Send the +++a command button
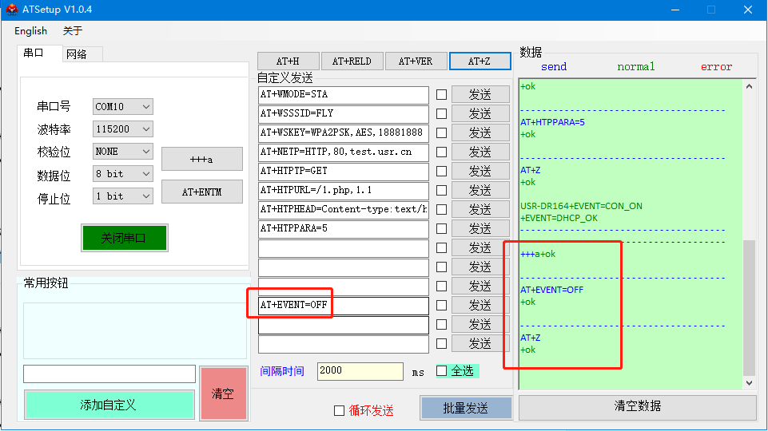Image resolution: width=768 pixels, height=431 pixels. point(201,159)
